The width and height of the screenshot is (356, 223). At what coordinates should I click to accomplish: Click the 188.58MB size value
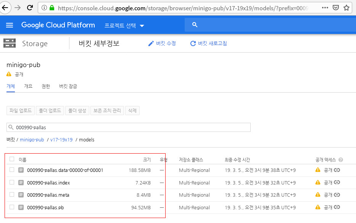[x=140, y=170]
